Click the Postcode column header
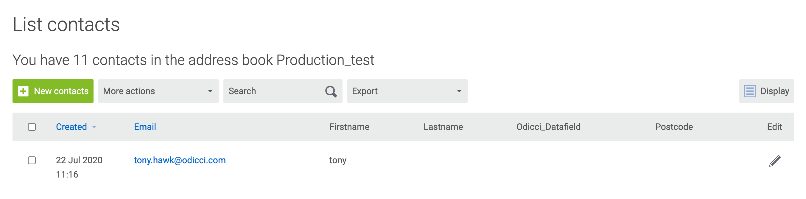Viewport: 806px width, 199px height. point(674,127)
